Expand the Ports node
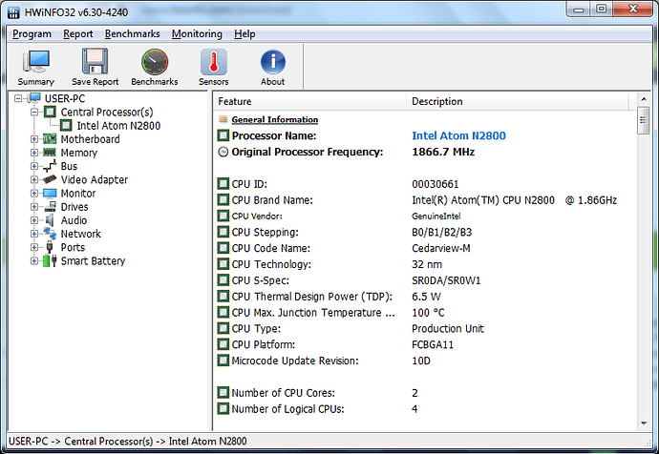 (34, 247)
